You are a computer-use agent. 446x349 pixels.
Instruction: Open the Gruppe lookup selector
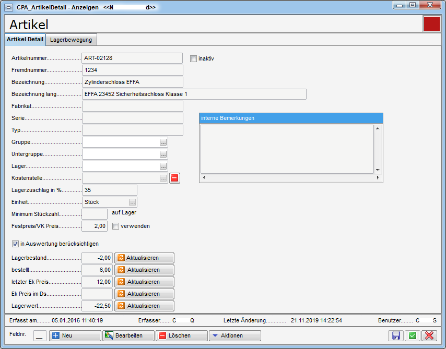163,142
